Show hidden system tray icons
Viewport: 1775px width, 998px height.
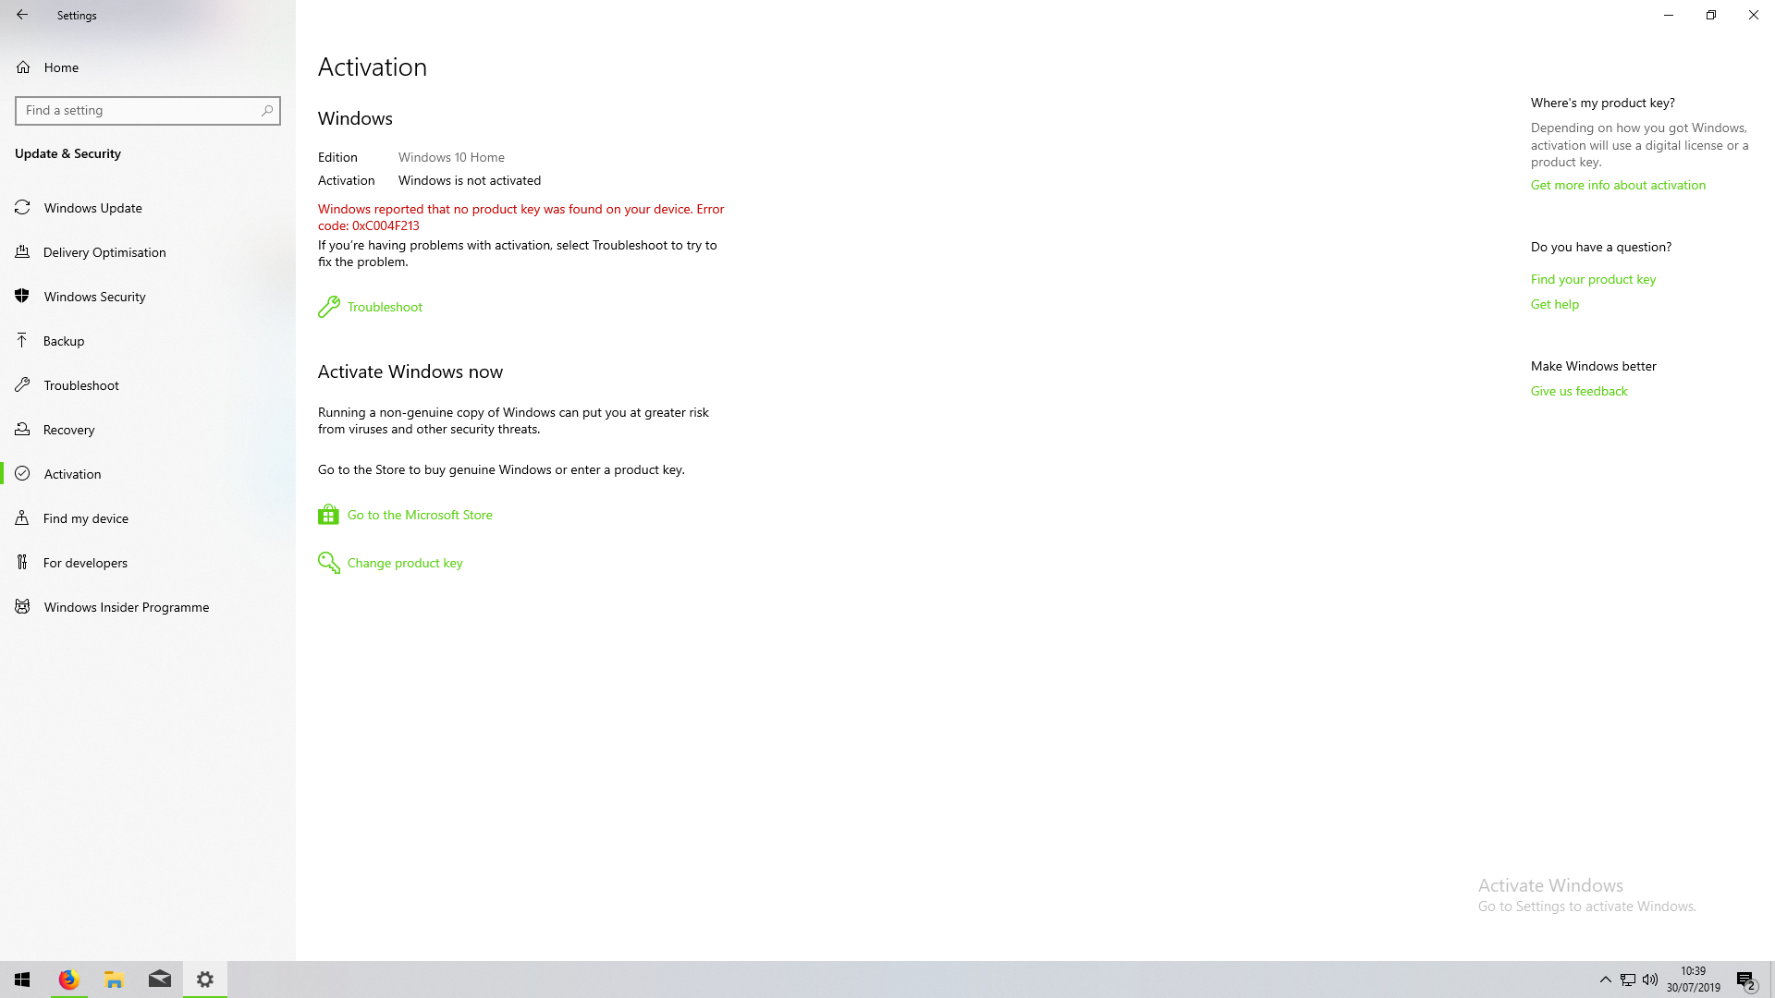click(1606, 980)
